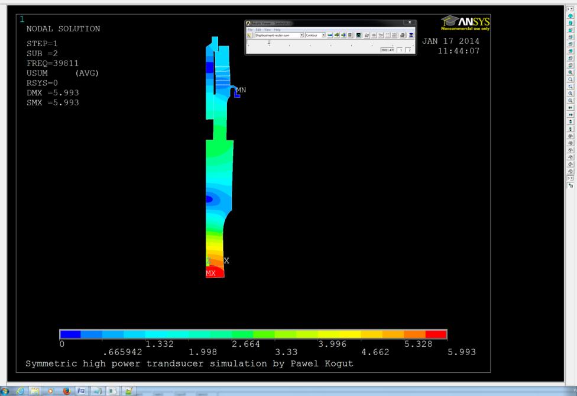Click the result set slider thumb
This screenshot has width=577, height=396.
click(269, 41)
